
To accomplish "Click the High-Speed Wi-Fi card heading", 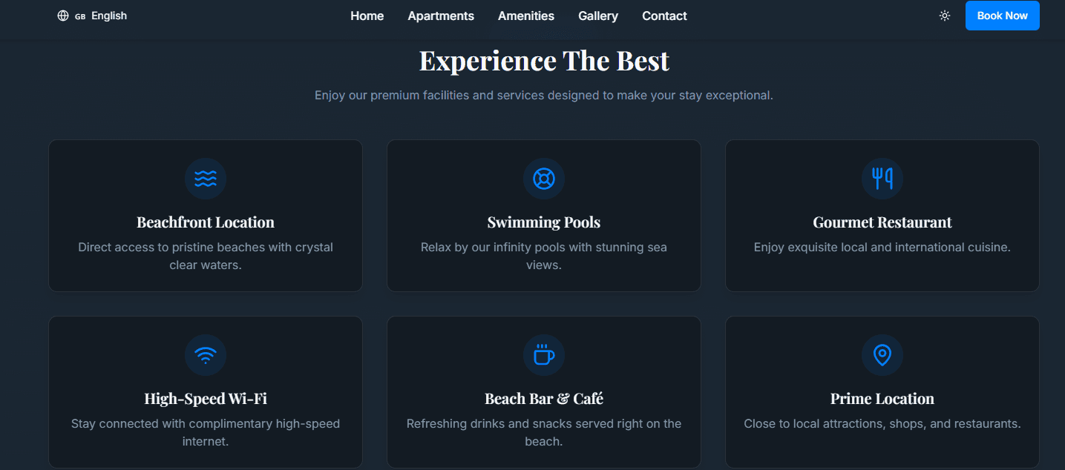I will tap(206, 399).
